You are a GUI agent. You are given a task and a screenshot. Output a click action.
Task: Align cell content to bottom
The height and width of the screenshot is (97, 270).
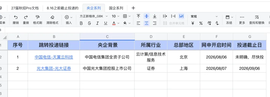(x=155, y=16)
